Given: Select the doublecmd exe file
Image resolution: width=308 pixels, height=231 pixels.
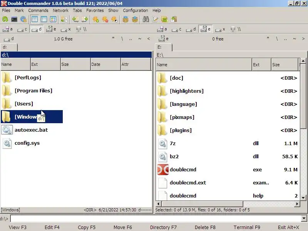Looking at the screenshot, I should point(228,169).
